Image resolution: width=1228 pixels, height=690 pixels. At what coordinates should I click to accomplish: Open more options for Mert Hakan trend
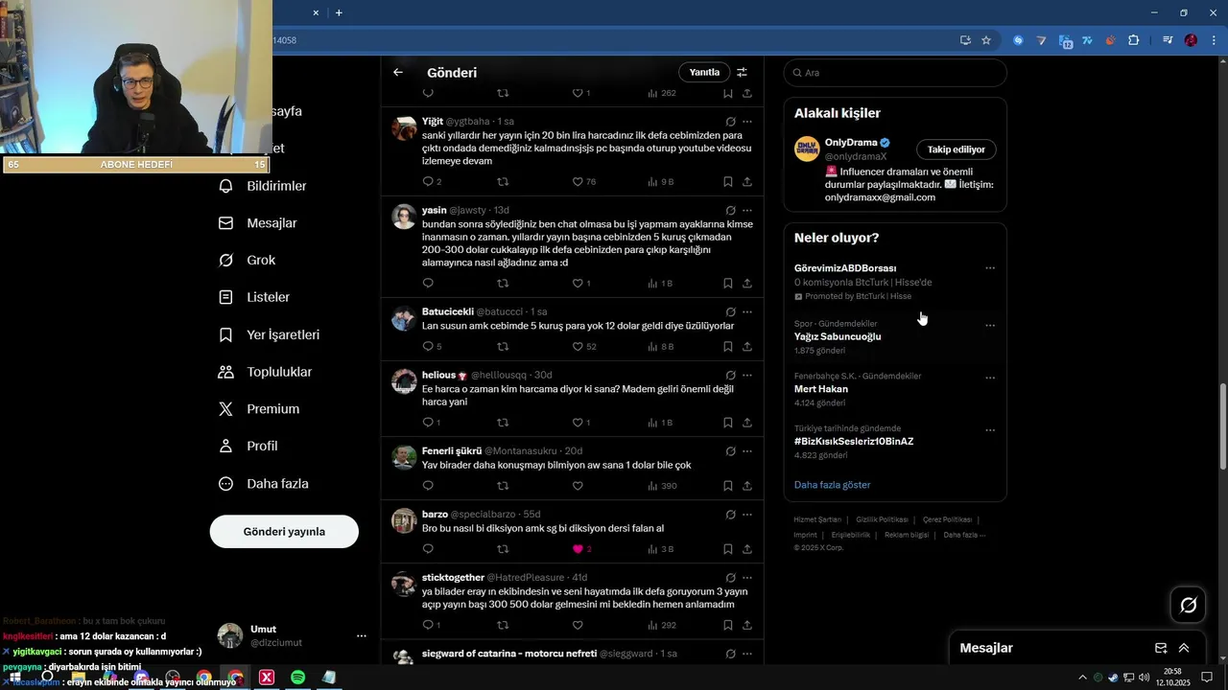(x=990, y=378)
